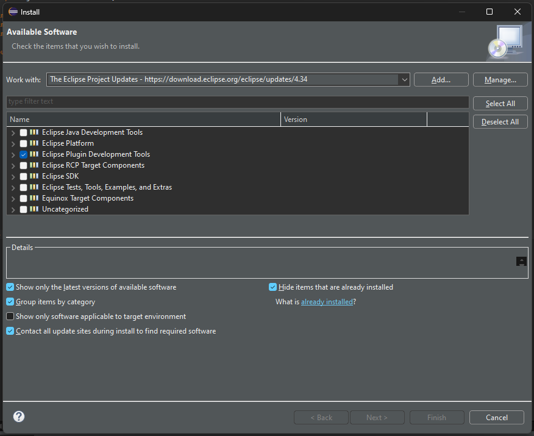Toggle Contact all update sites during install
Image resolution: width=534 pixels, height=436 pixels.
(10, 331)
